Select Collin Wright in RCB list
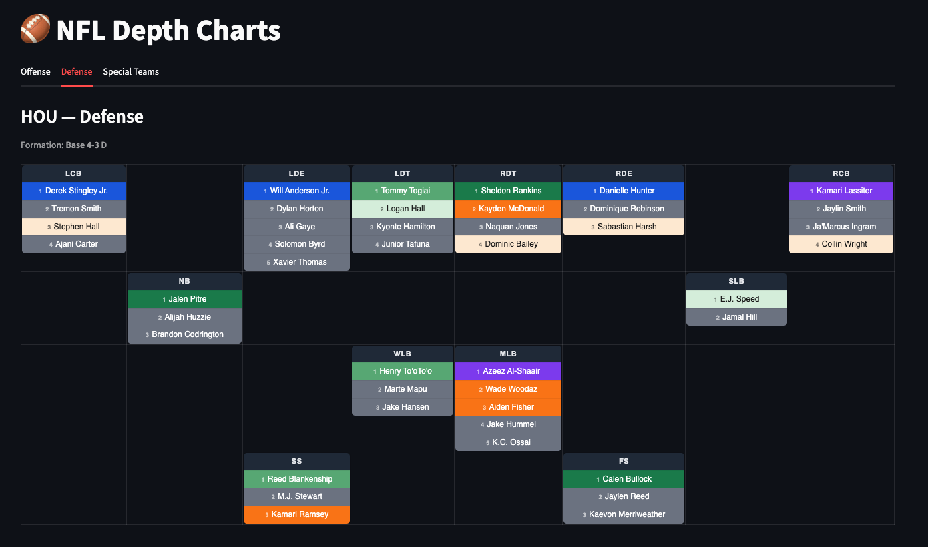The image size is (928, 547). (x=841, y=244)
